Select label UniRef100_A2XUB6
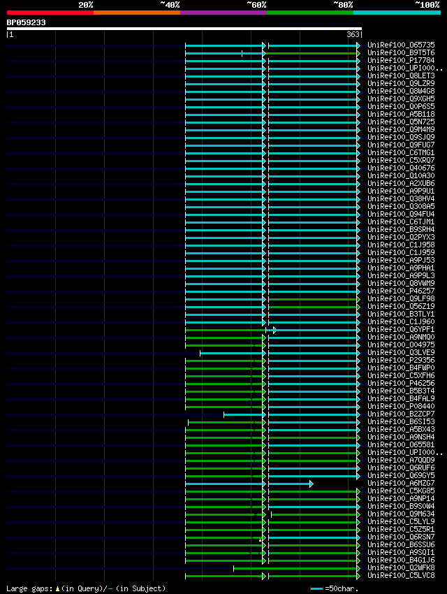447x594 pixels. [401, 183]
